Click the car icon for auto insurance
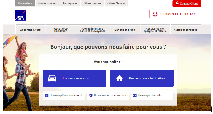Viewport: 213px width, 114px height. pyautogui.click(x=52, y=78)
